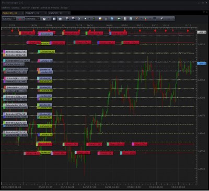Click the floppy disk save icon
Viewport: 209px width, 191px height.
[x=131, y=19]
